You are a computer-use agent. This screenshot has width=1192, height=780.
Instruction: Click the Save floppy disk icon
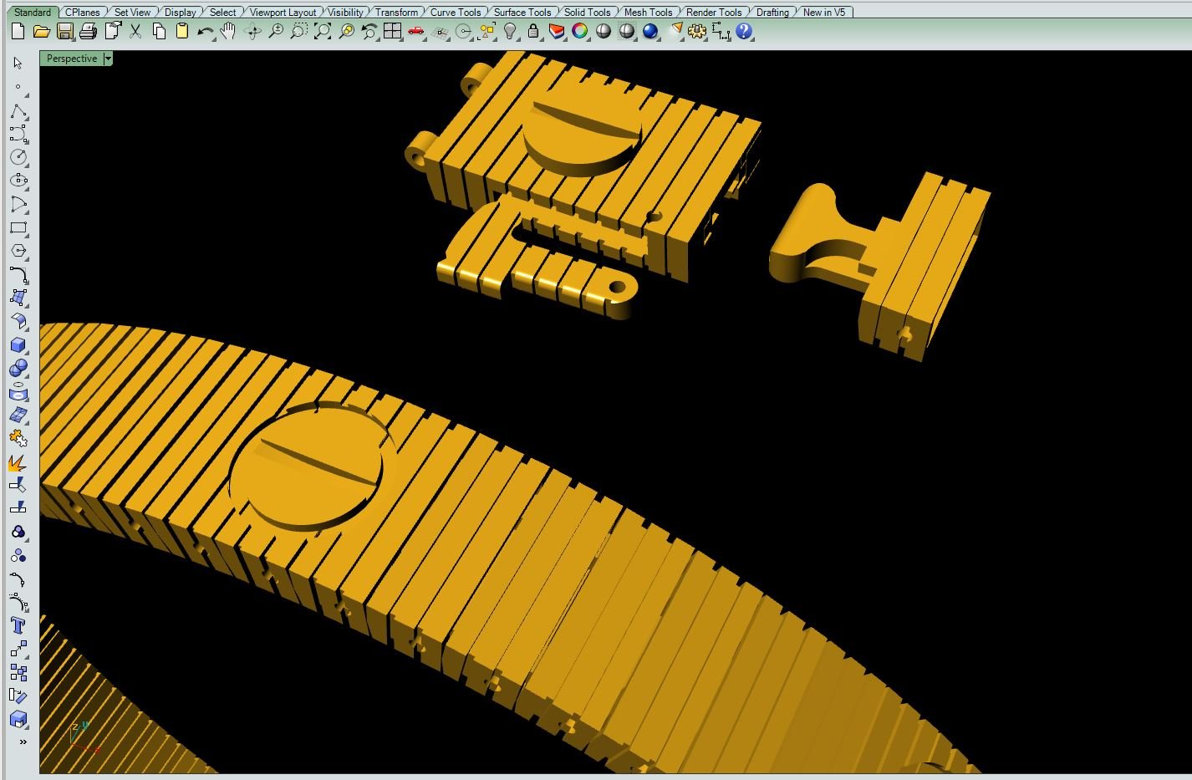64,32
